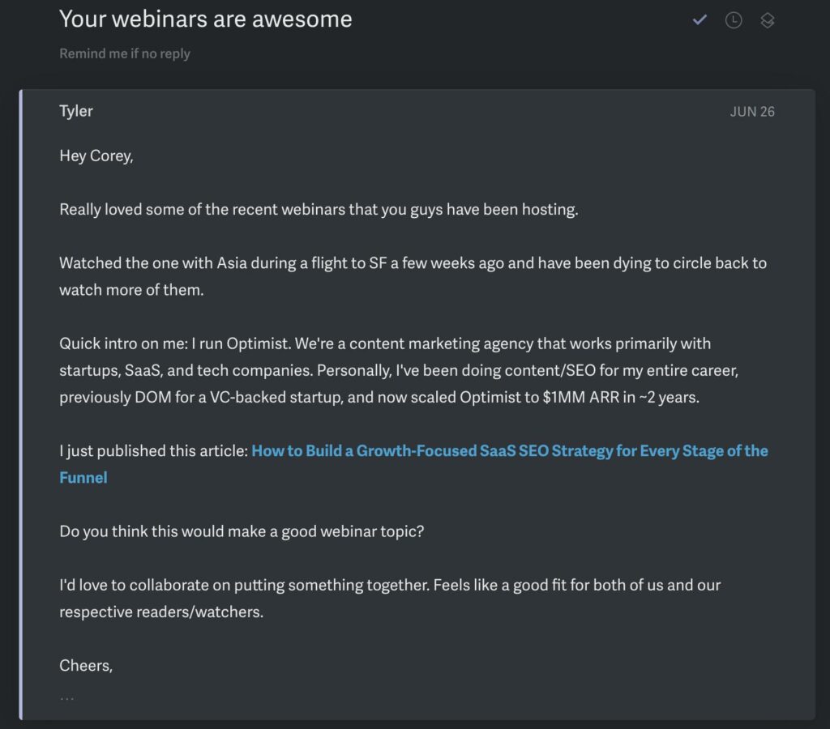Image resolution: width=830 pixels, height=729 pixels.
Task: Enable 'Remind me if no reply'
Action: point(124,53)
